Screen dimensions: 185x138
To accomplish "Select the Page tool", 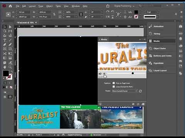I will click(x=5, y=31).
